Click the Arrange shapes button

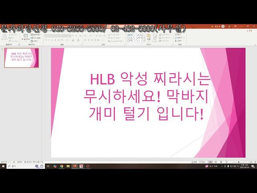tap(149, 37)
